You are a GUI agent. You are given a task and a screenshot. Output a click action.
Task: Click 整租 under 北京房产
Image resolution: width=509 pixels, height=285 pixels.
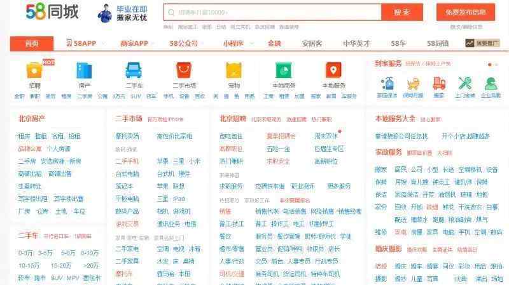tap(41, 136)
